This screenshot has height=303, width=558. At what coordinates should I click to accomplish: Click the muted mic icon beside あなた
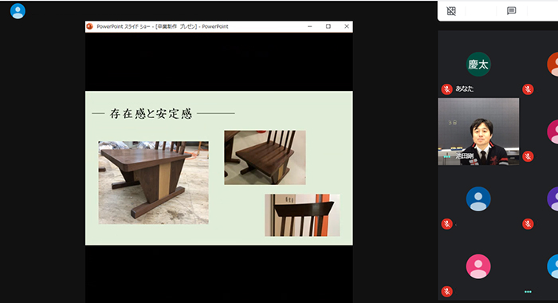click(447, 89)
